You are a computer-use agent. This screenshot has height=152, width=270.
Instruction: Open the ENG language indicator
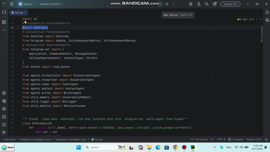pos(229,147)
